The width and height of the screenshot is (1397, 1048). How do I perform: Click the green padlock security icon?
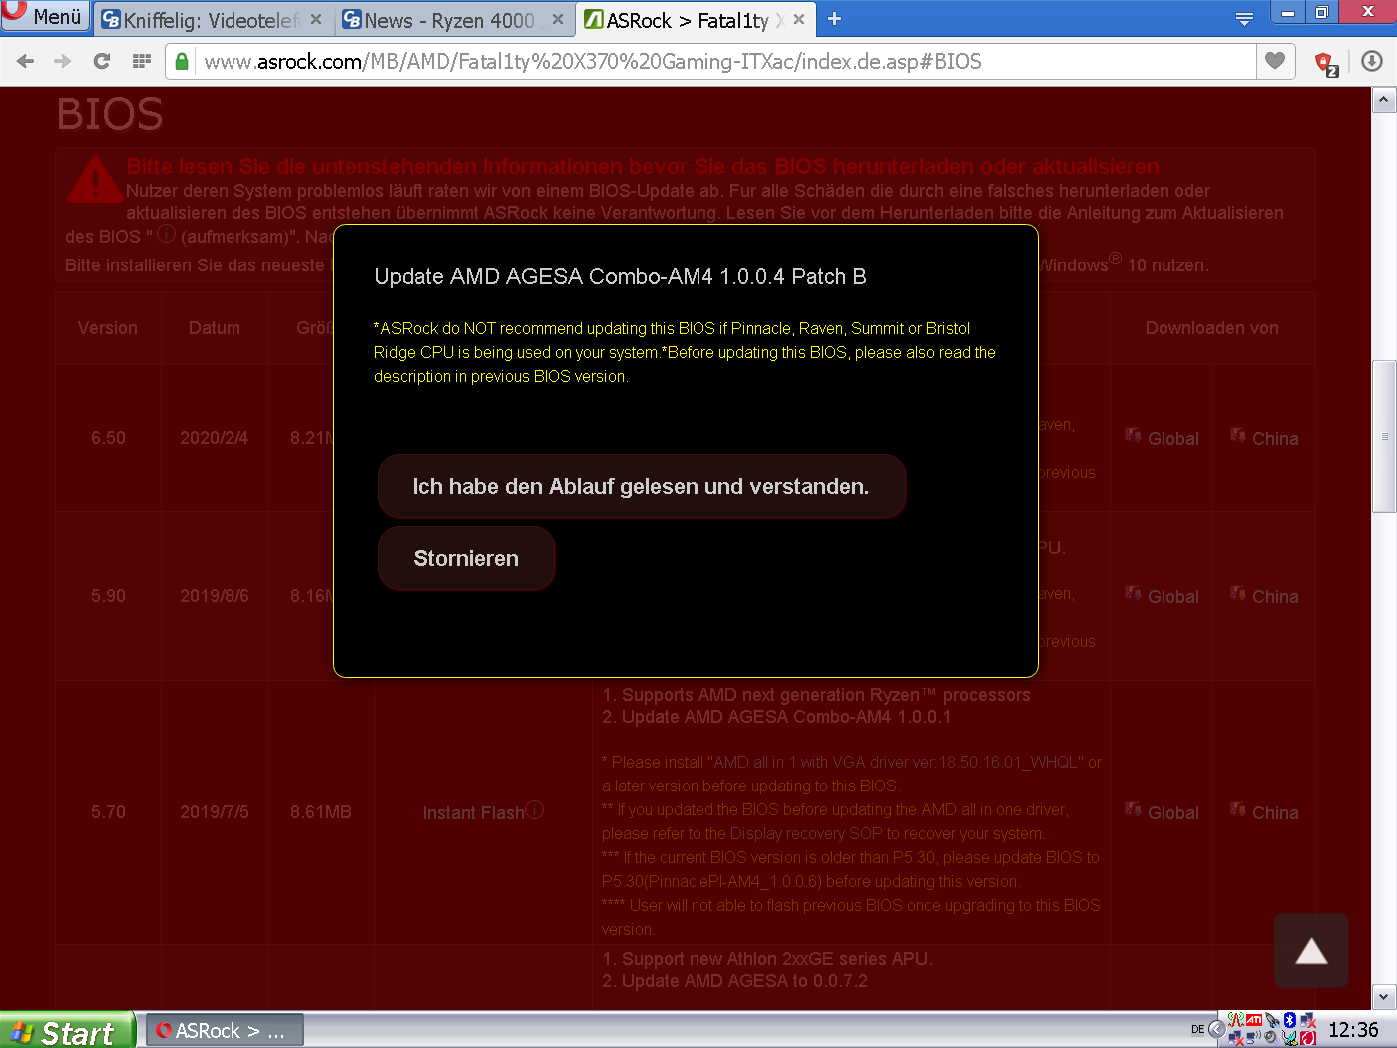[x=181, y=62]
